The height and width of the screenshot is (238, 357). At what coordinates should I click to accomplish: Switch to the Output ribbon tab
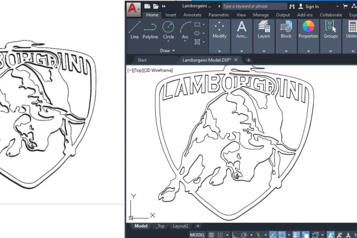point(283,15)
